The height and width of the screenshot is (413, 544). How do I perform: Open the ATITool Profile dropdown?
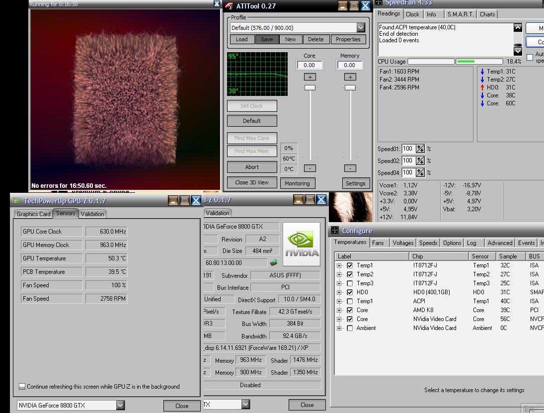click(x=361, y=27)
